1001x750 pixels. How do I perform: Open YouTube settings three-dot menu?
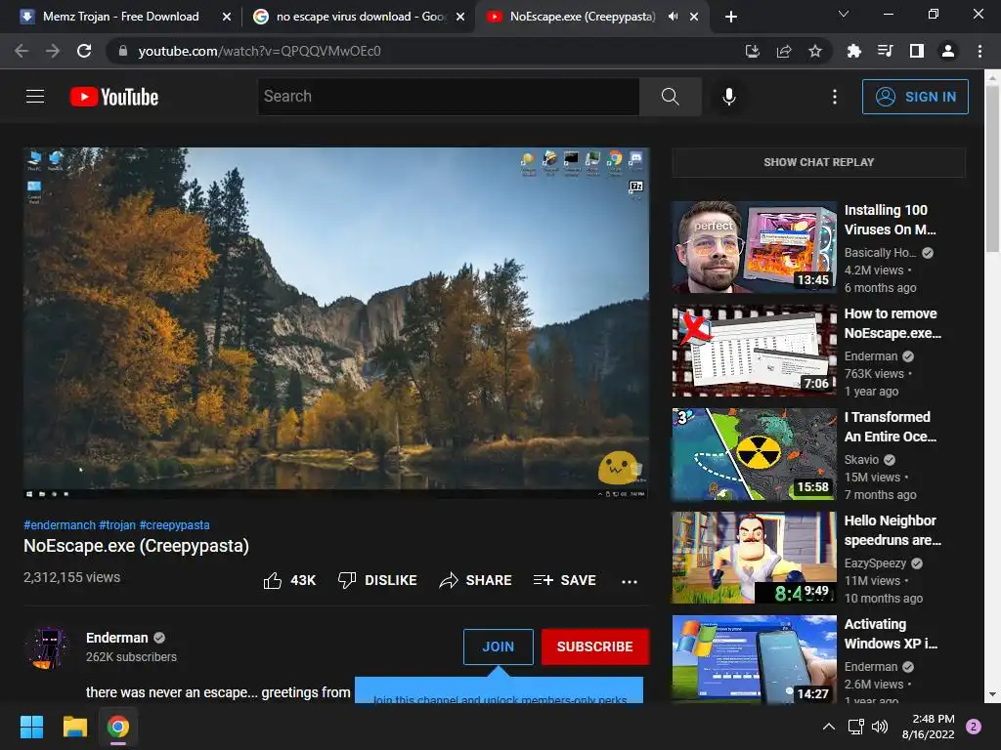click(x=835, y=97)
